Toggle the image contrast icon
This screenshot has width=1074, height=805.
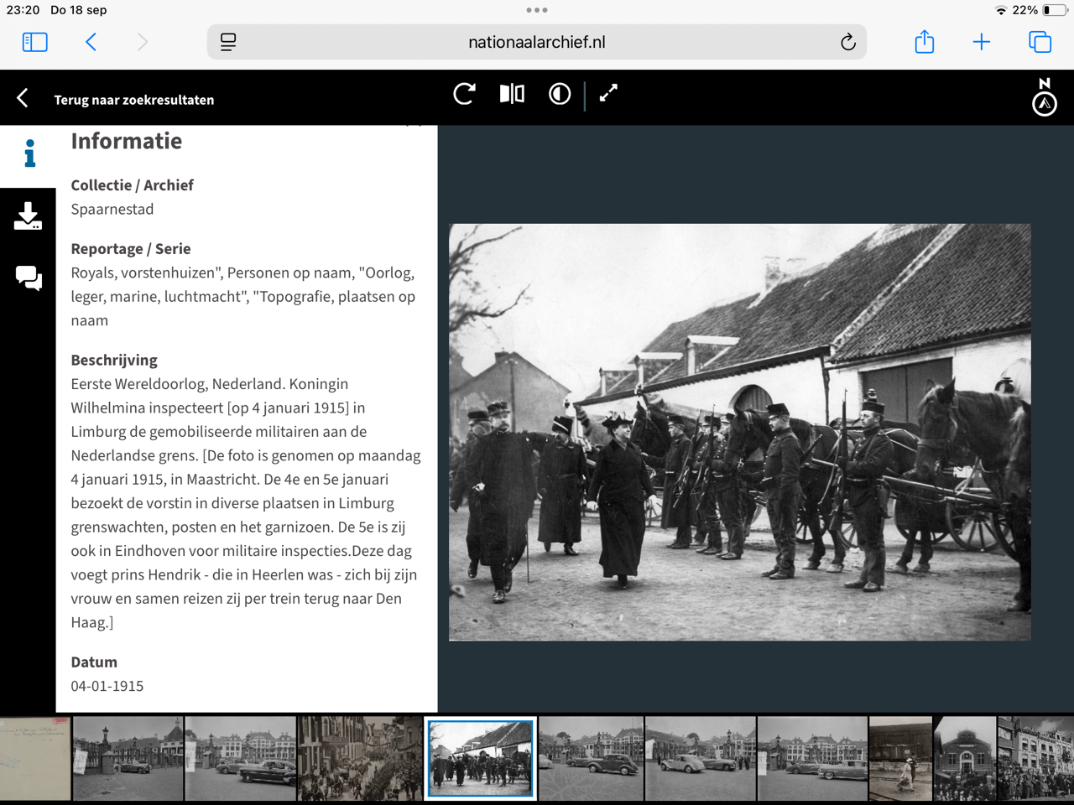560,94
